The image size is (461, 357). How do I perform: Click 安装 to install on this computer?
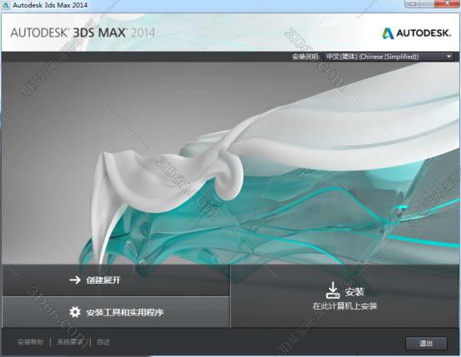coord(345,296)
